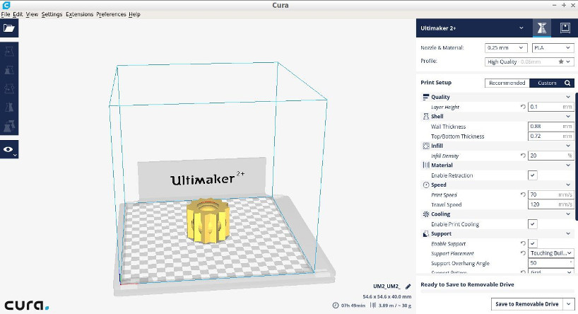This screenshot has width=578, height=314.
Task: Click the Quality section icon
Action: tap(426, 97)
